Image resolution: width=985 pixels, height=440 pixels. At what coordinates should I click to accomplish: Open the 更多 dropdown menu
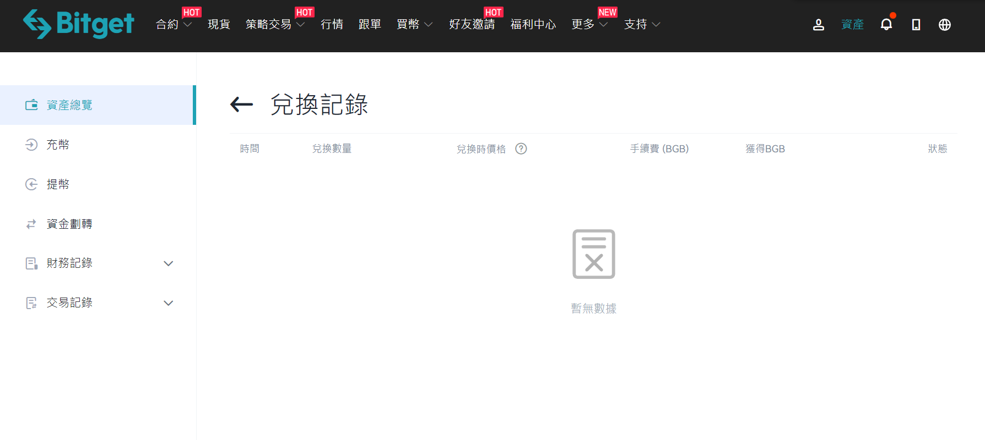(x=589, y=24)
